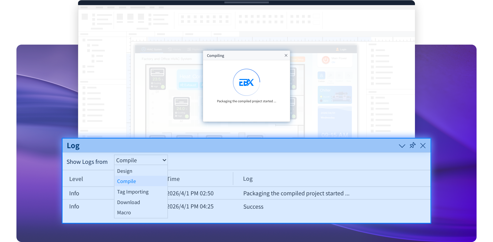Toggle the power icon on the 24.0 unit

(x=187, y=116)
